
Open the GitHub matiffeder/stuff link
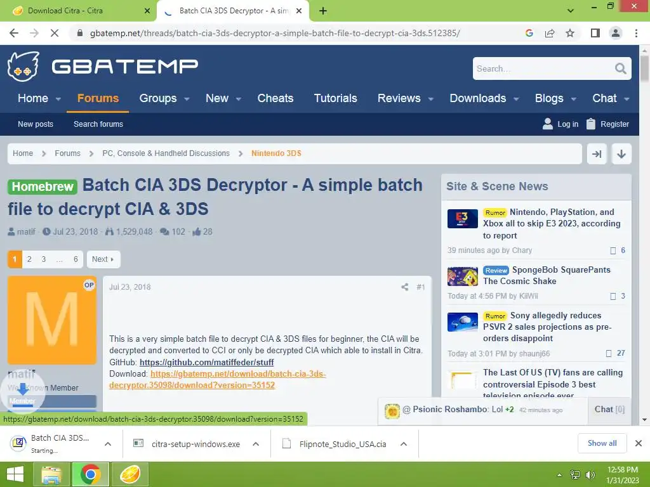coord(206,362)
